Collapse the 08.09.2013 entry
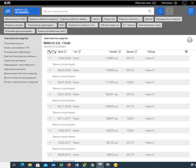Screen dimensions: 196x168 [50, 155]
